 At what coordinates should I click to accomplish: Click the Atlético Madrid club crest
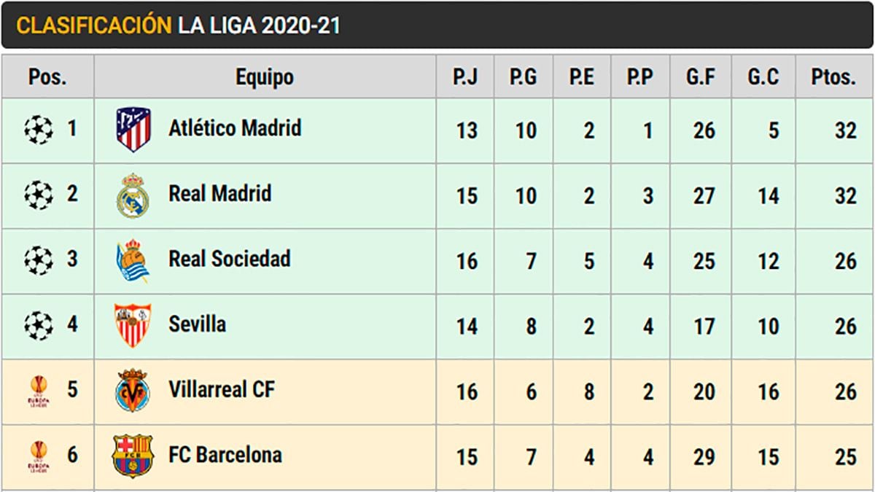point(133,130)
